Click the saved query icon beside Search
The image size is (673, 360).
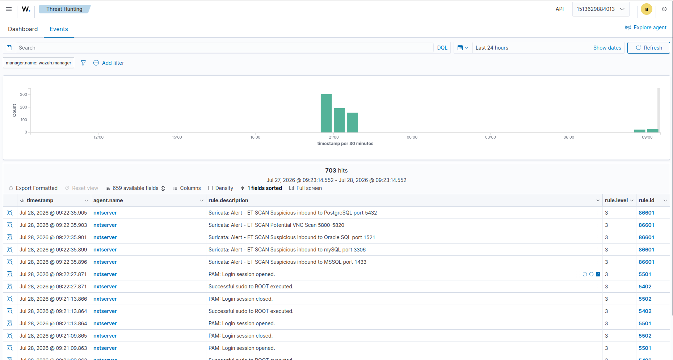10,48
